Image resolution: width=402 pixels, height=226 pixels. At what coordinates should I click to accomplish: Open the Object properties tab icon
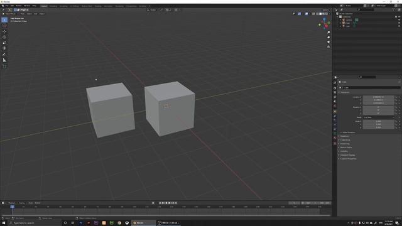tap(335, 112)
